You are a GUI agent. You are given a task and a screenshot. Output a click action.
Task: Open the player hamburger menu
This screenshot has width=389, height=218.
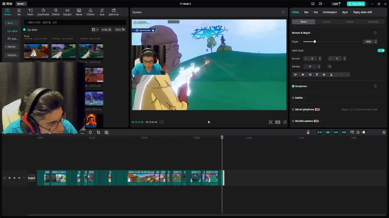[x=283, y=12]
